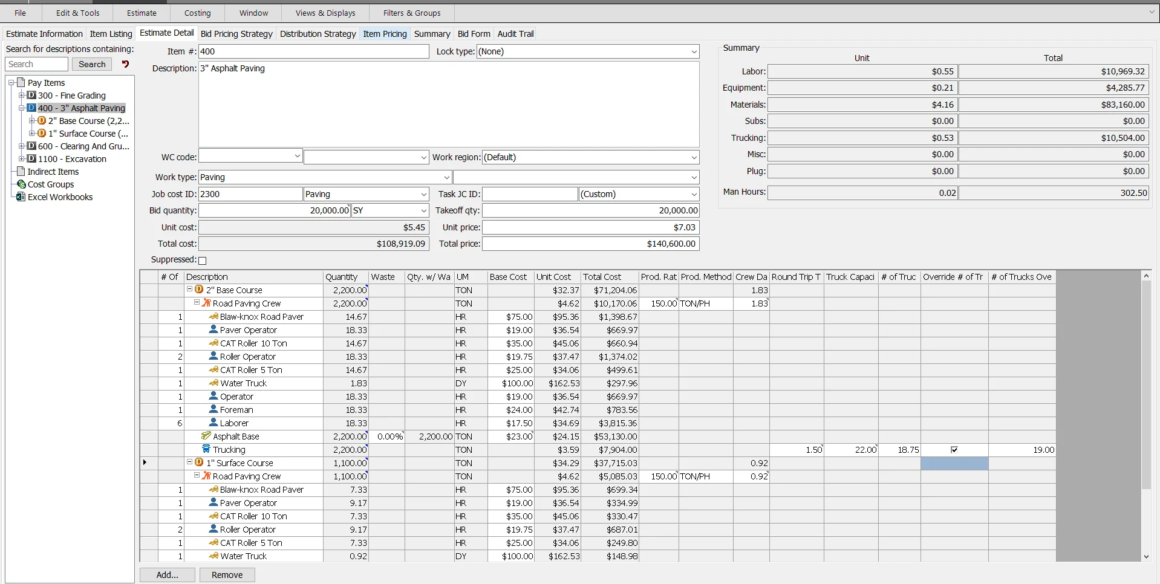Click the Prod. Method column header
This screenshot has height=584, width=1160.
pyautogui.click(x=706, y=277)
